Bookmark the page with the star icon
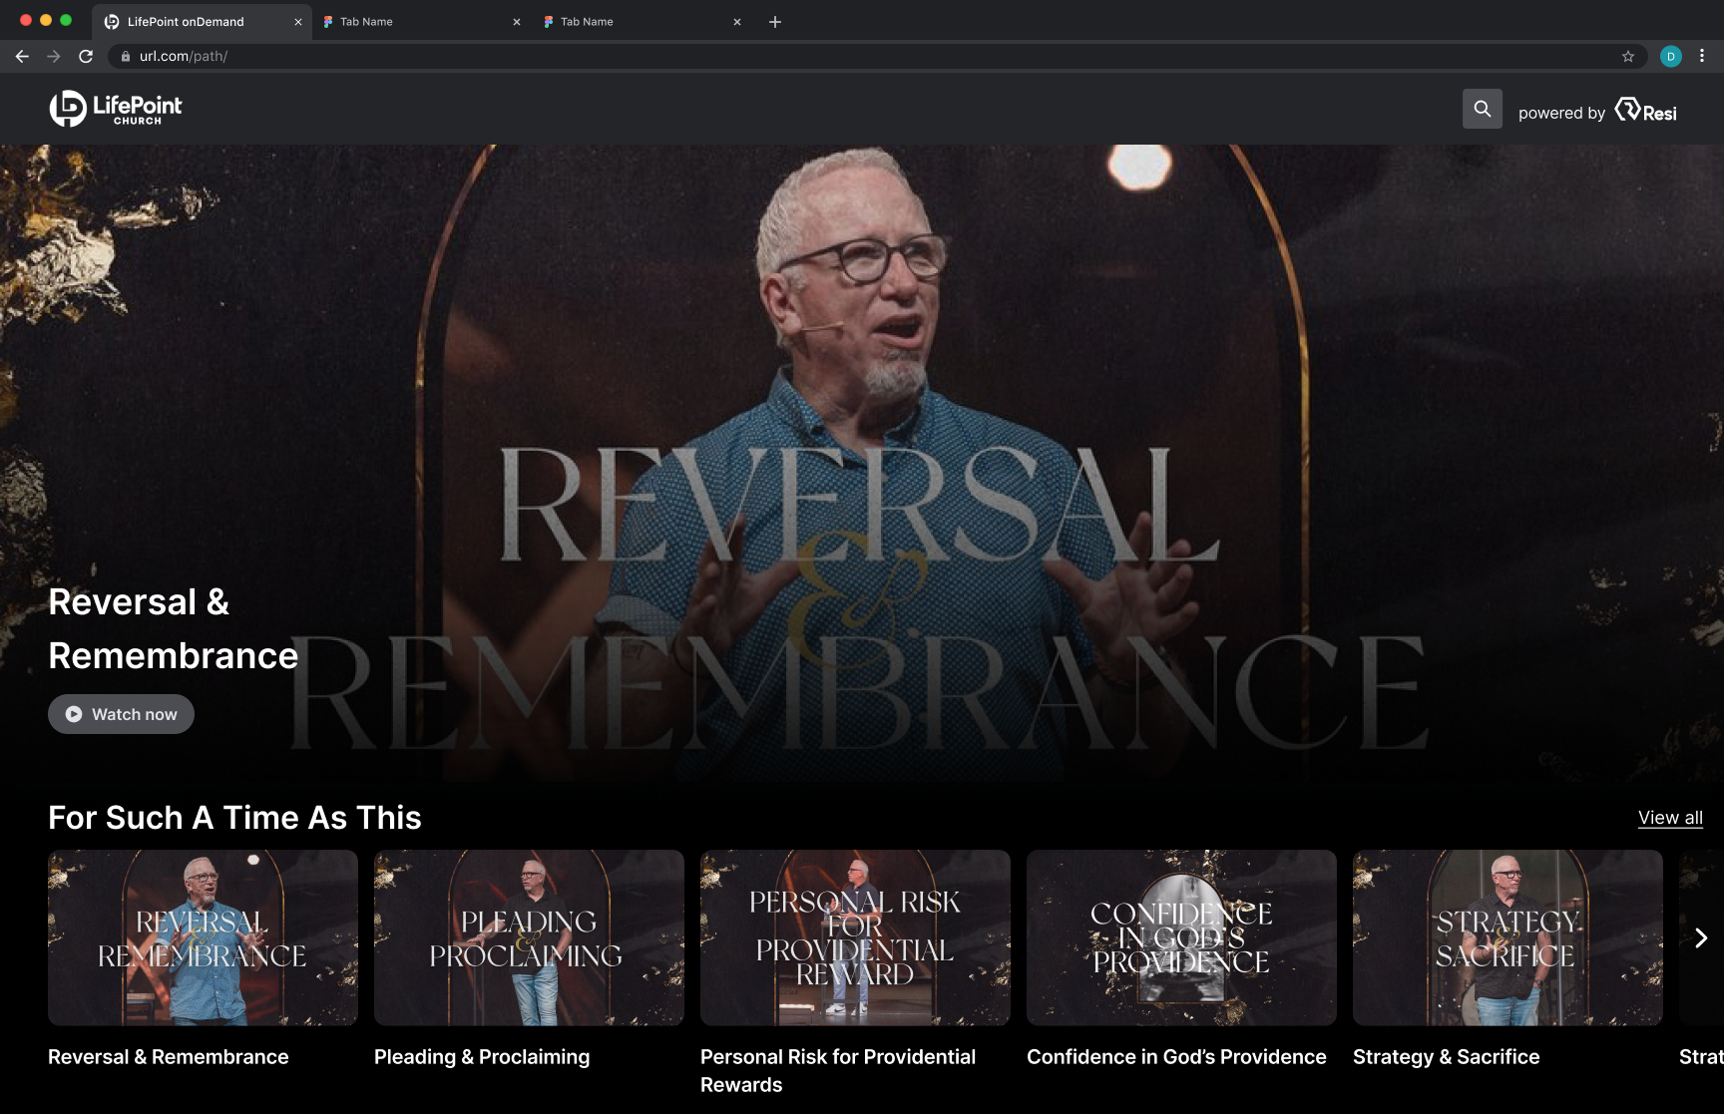Screen dimensions: 1724x1114 [1628, 56]
